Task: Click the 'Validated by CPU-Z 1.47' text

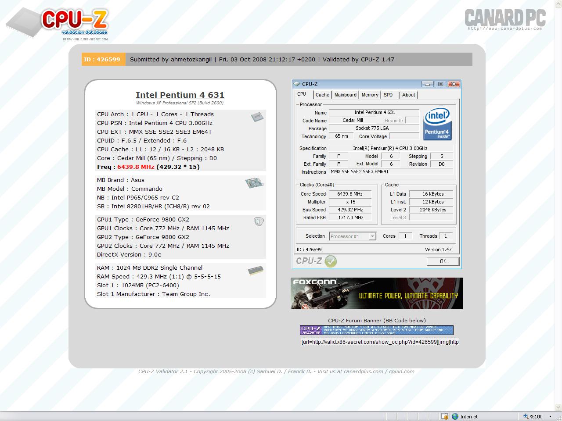Action: pos(358,59)
